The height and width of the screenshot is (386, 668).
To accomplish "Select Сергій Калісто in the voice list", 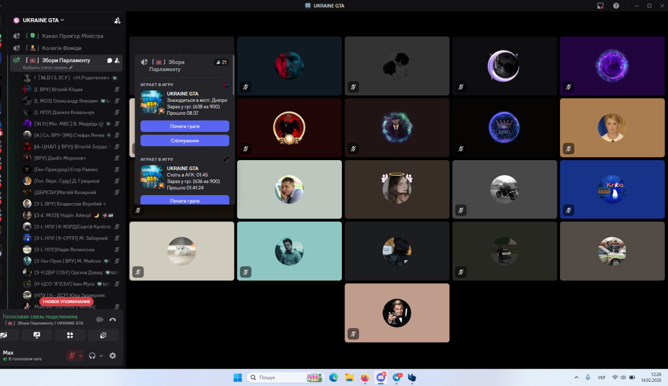I will coord(71,227).
